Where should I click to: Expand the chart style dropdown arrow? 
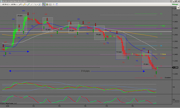coord(22,5)
